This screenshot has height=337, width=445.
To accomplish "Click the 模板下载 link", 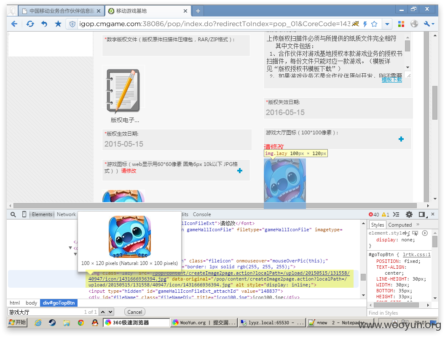I will (x=391, y=80).
